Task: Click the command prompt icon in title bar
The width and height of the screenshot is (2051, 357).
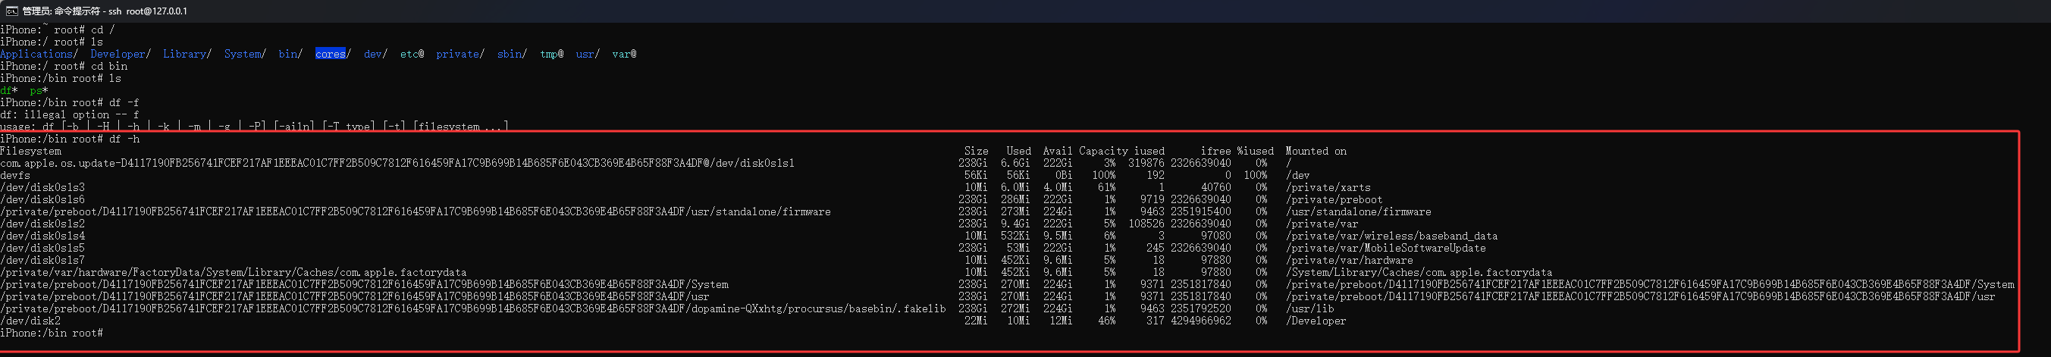Action: click(11, 11)
